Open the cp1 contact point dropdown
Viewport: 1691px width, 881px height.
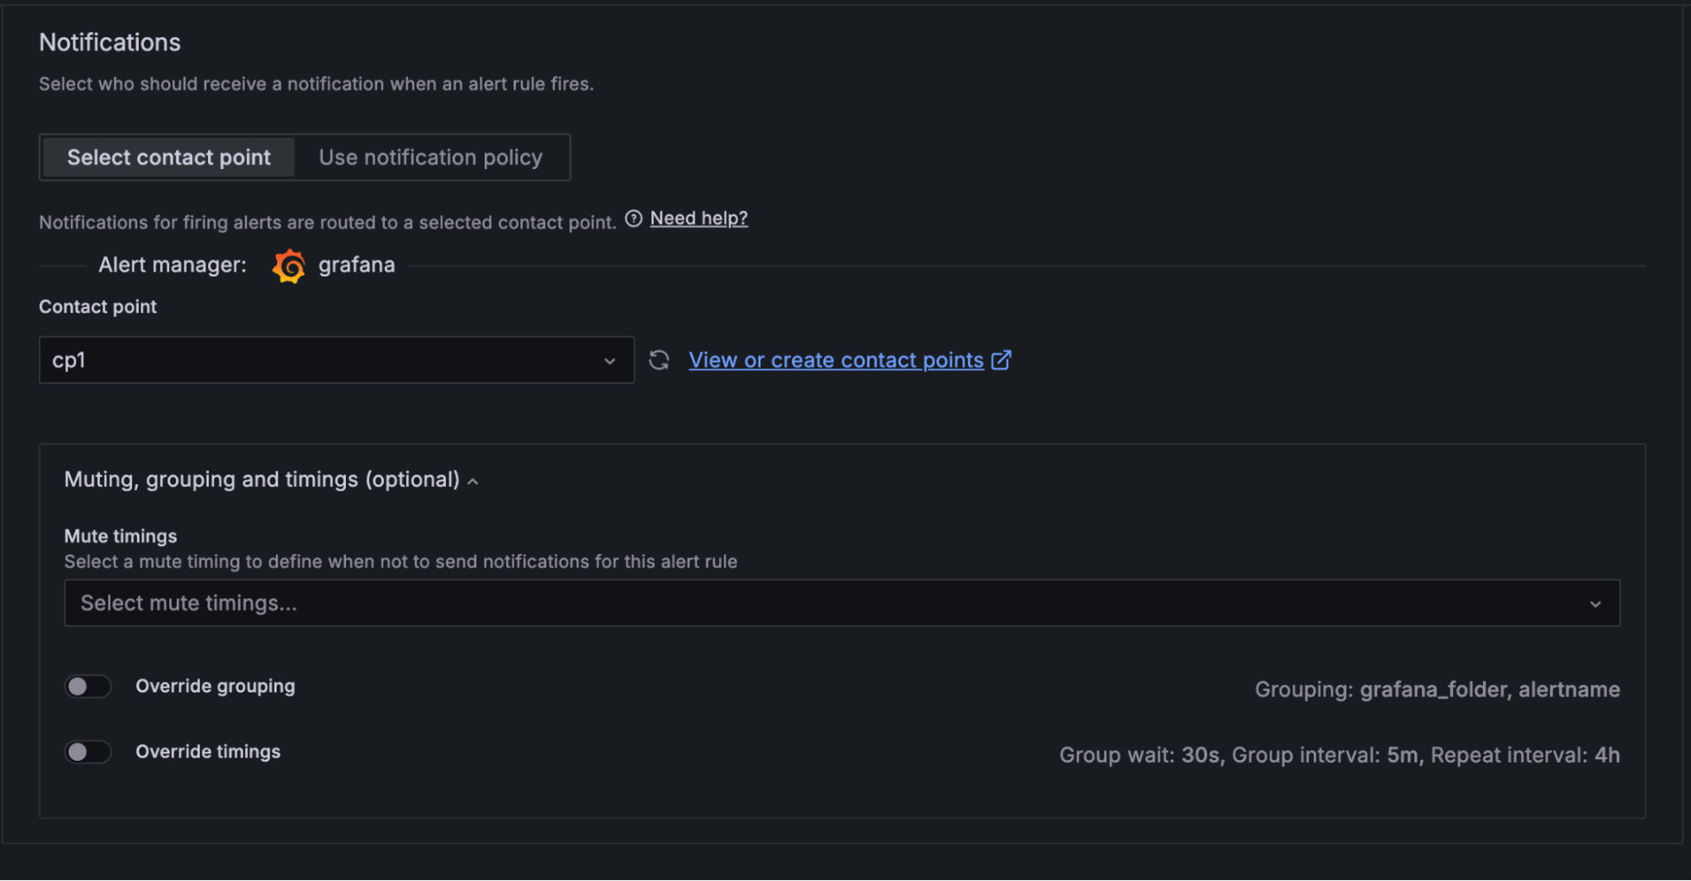pyautogui.click(x=337, y=359)
